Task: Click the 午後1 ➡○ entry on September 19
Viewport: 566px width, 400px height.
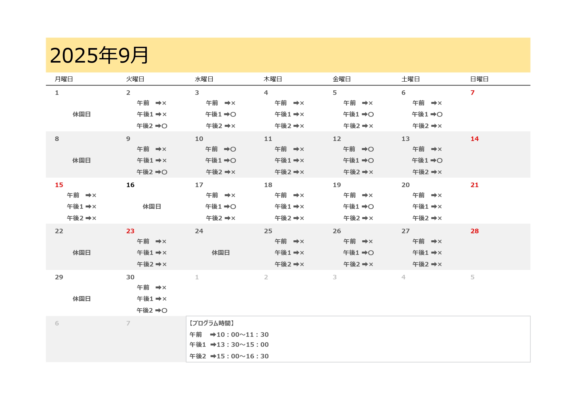Action: [359, 206]
